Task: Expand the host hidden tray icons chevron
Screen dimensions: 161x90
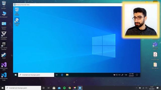Action: [x=136, y=88]
